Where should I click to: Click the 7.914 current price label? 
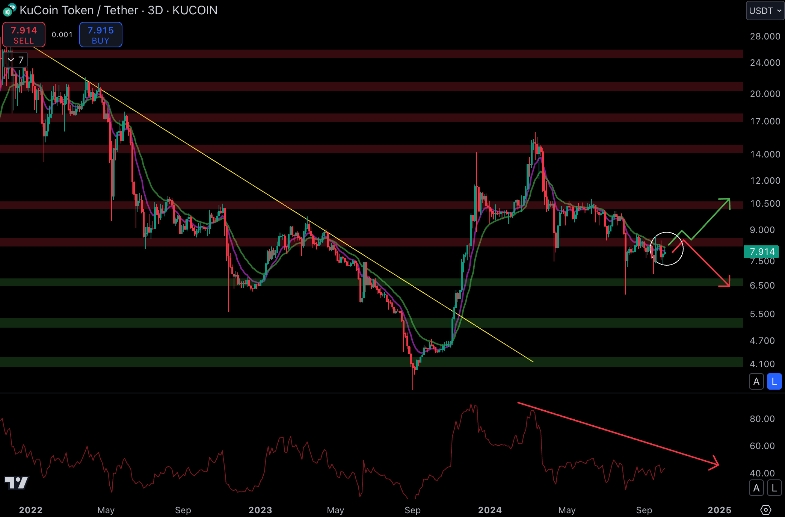click(762, 251)
